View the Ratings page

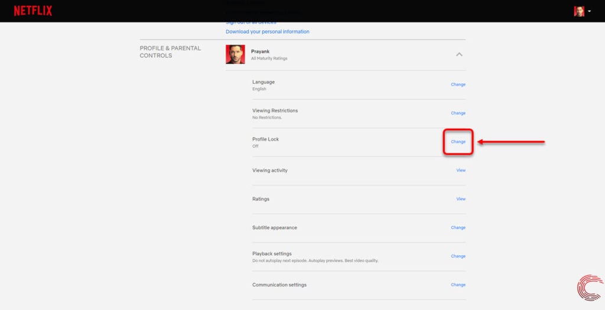(461, 199)
